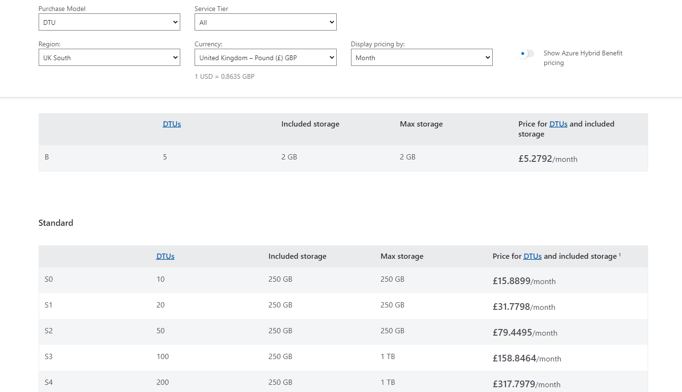Open the Region dropdown showing UK South
682x392 pixels.
click(x=109, y=57)
